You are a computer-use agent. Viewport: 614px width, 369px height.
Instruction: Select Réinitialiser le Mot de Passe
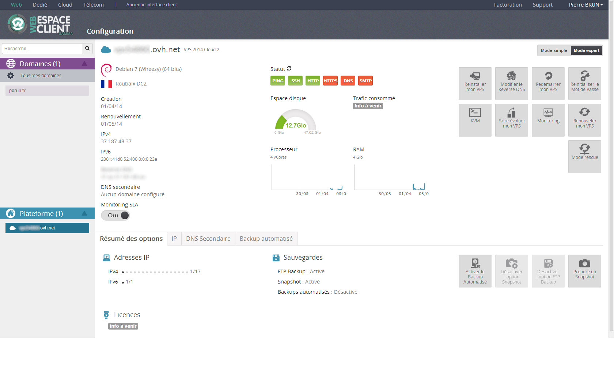(x=584, y=83)
